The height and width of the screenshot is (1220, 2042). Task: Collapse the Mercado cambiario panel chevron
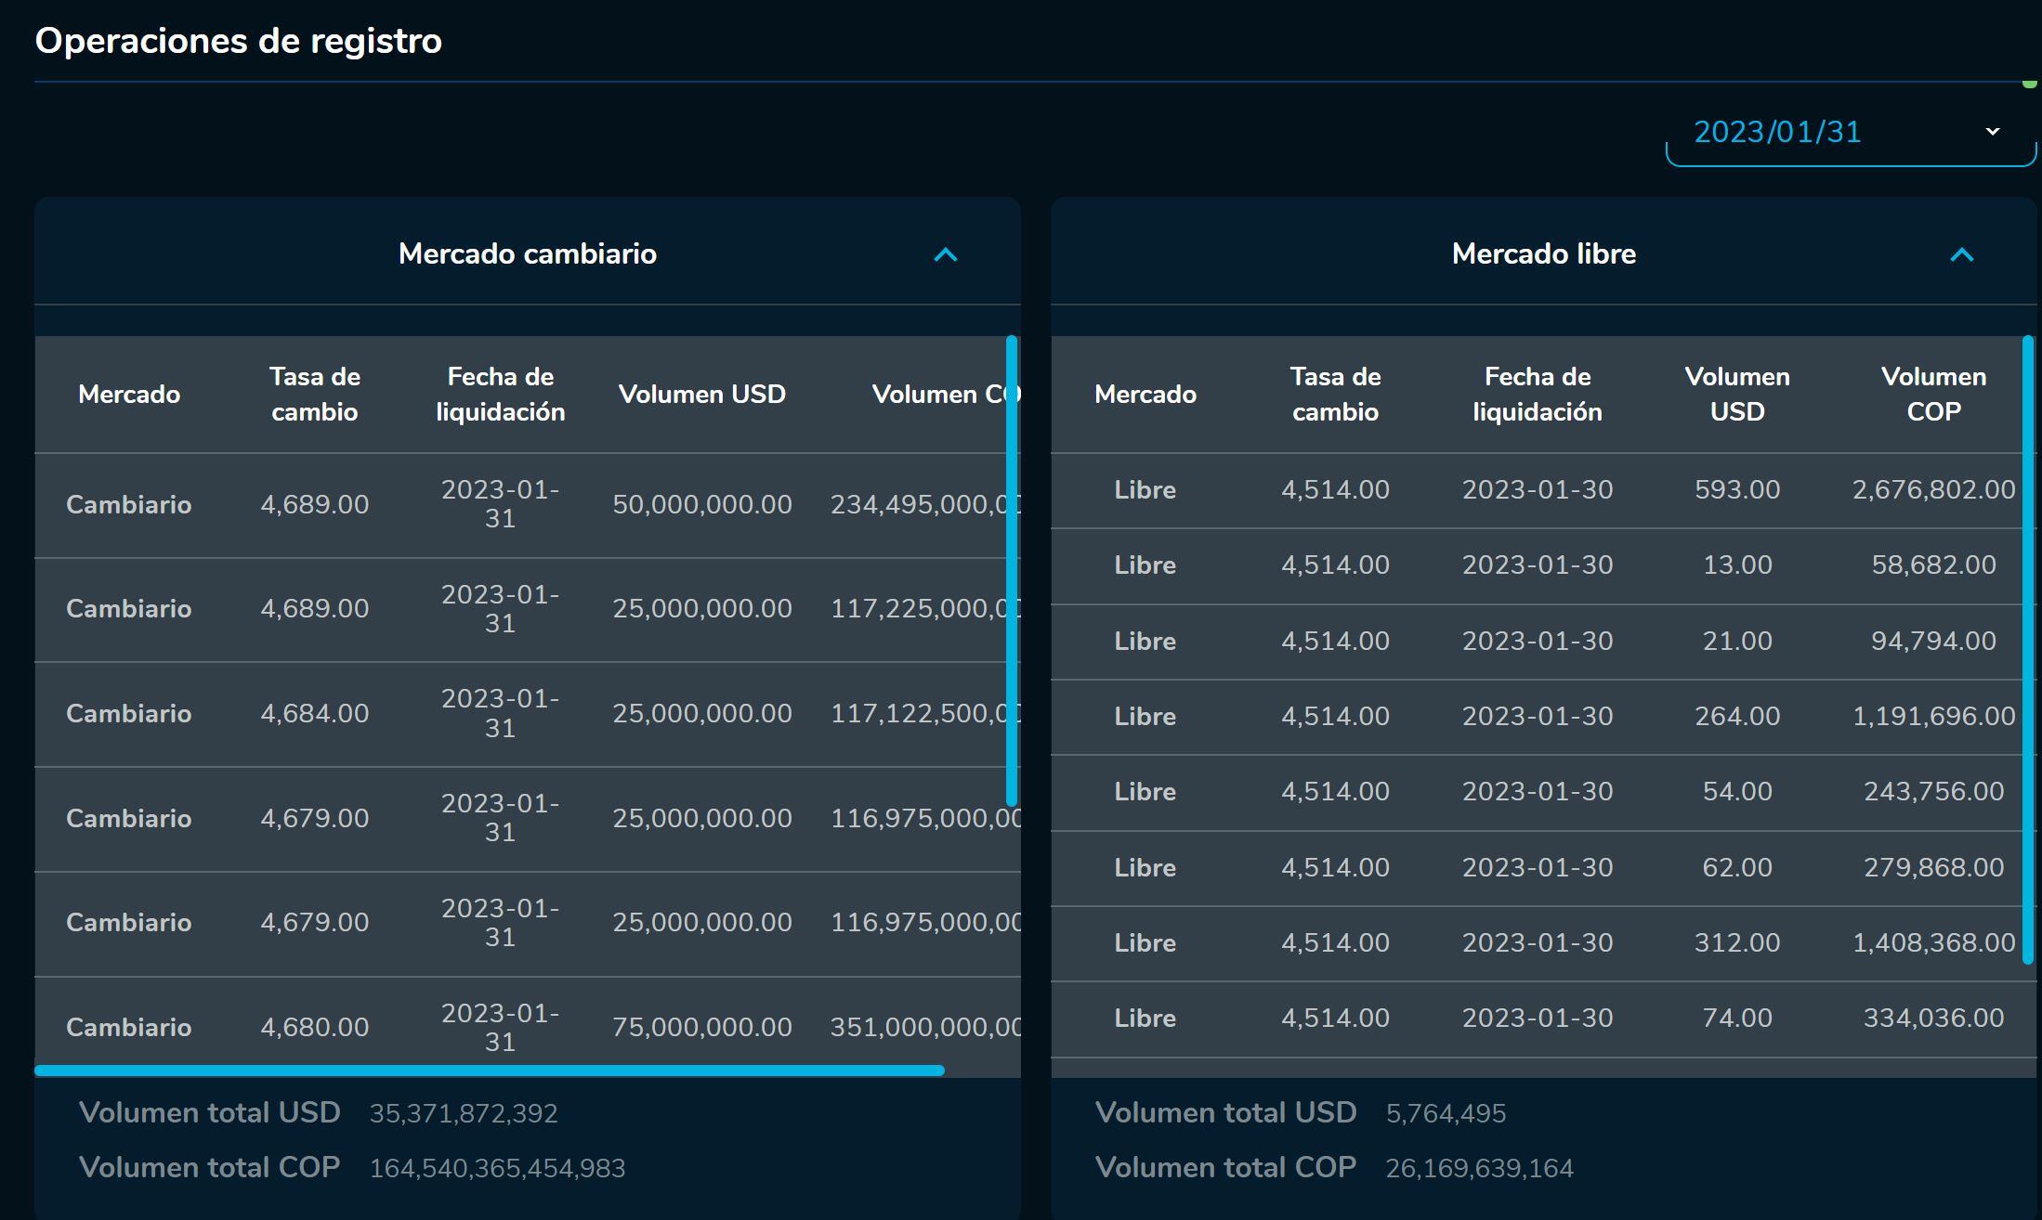pos(945,254)
